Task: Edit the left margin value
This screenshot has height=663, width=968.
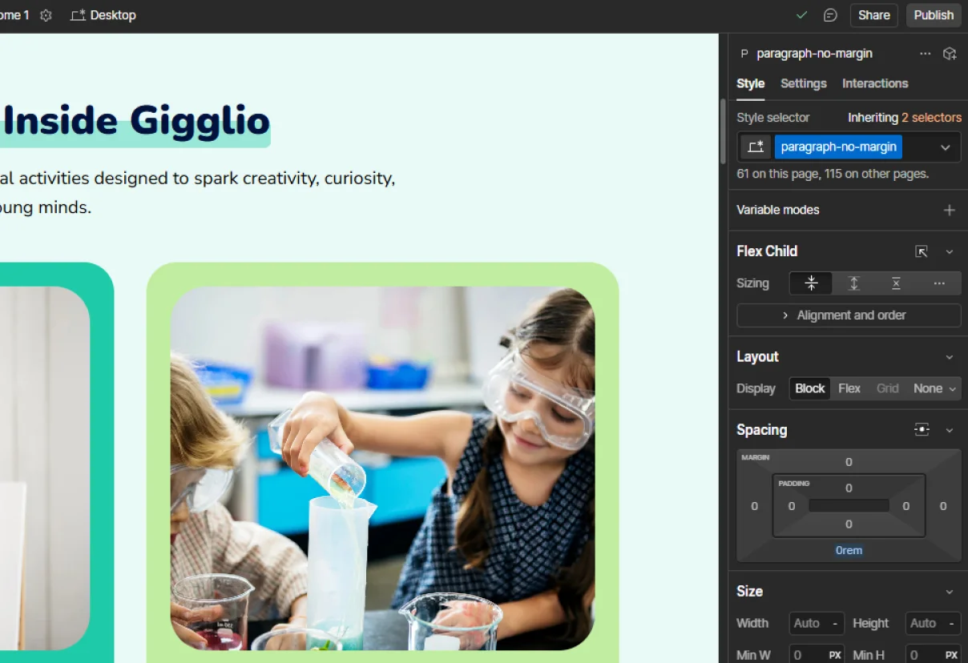Action: [754, 506]
